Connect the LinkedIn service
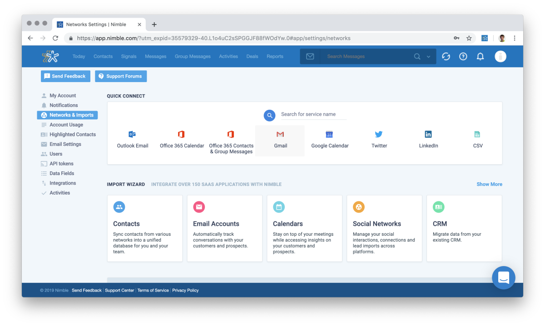Viewport: 545px width, 326px height. click(428, 141)
